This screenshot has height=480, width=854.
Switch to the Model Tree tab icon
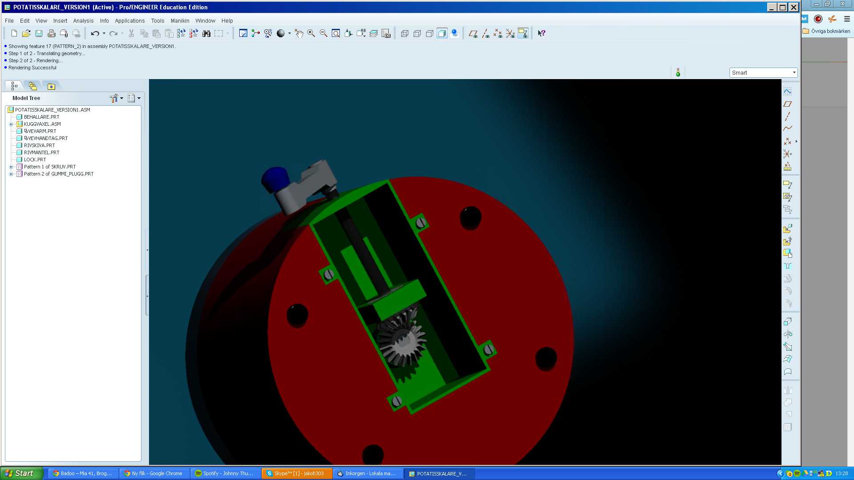click(14, 86)
